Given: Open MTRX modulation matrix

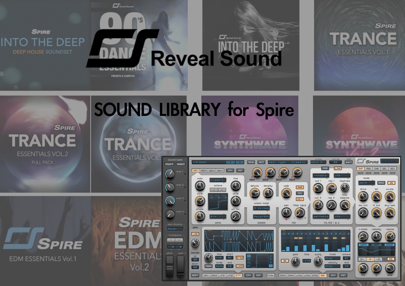Looking at the screenshot, I should (x=271, y=275).
